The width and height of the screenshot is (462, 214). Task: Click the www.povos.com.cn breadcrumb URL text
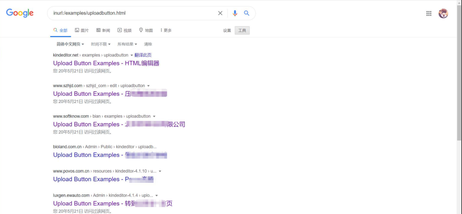(x=105, y=171)
